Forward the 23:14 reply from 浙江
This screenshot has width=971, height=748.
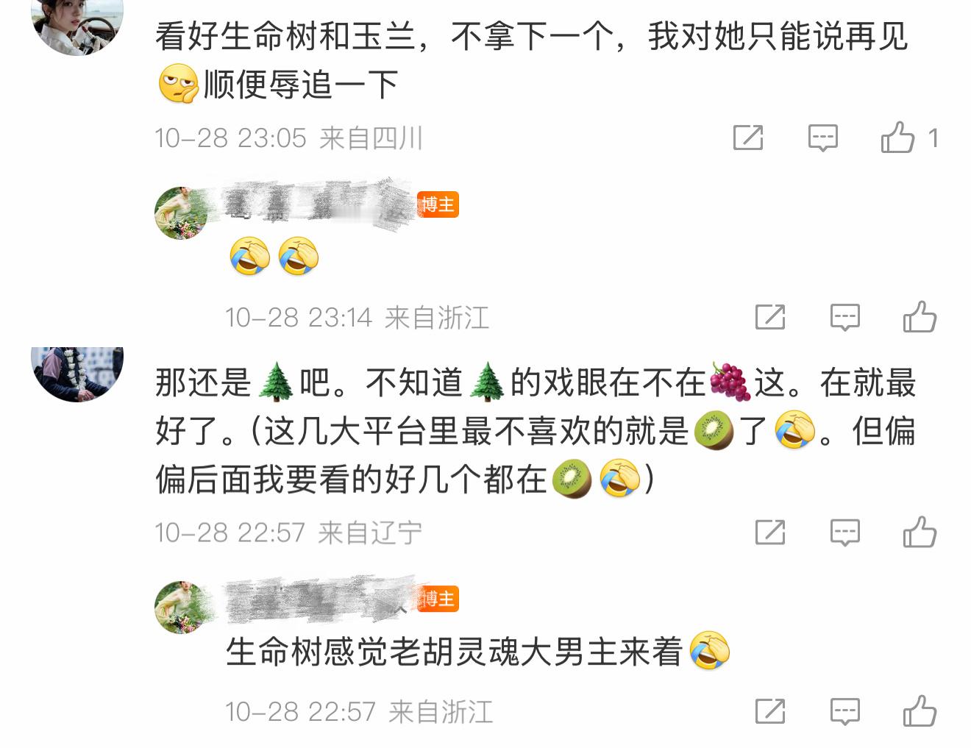pos(770,317)
